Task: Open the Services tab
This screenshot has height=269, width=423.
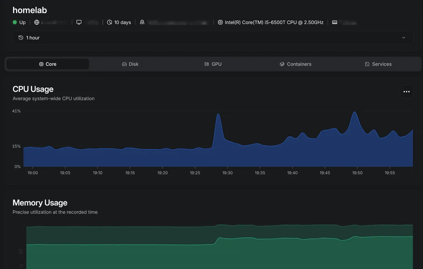Action: click(378, 64)
